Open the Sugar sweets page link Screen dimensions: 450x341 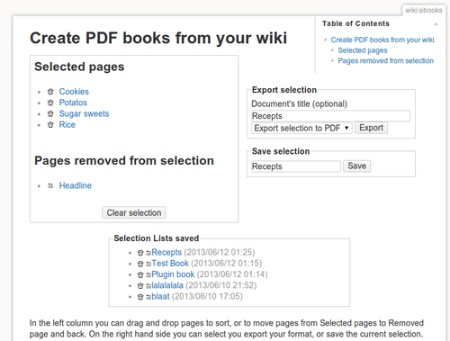click(x=84, y=113)
